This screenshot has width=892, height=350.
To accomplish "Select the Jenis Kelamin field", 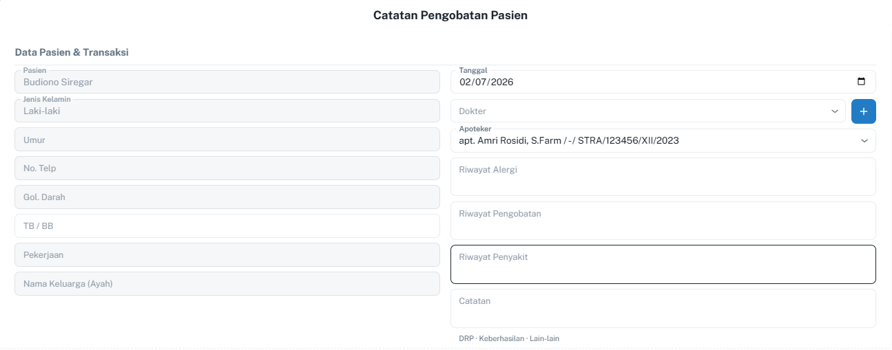I will [x=227, y=111].
